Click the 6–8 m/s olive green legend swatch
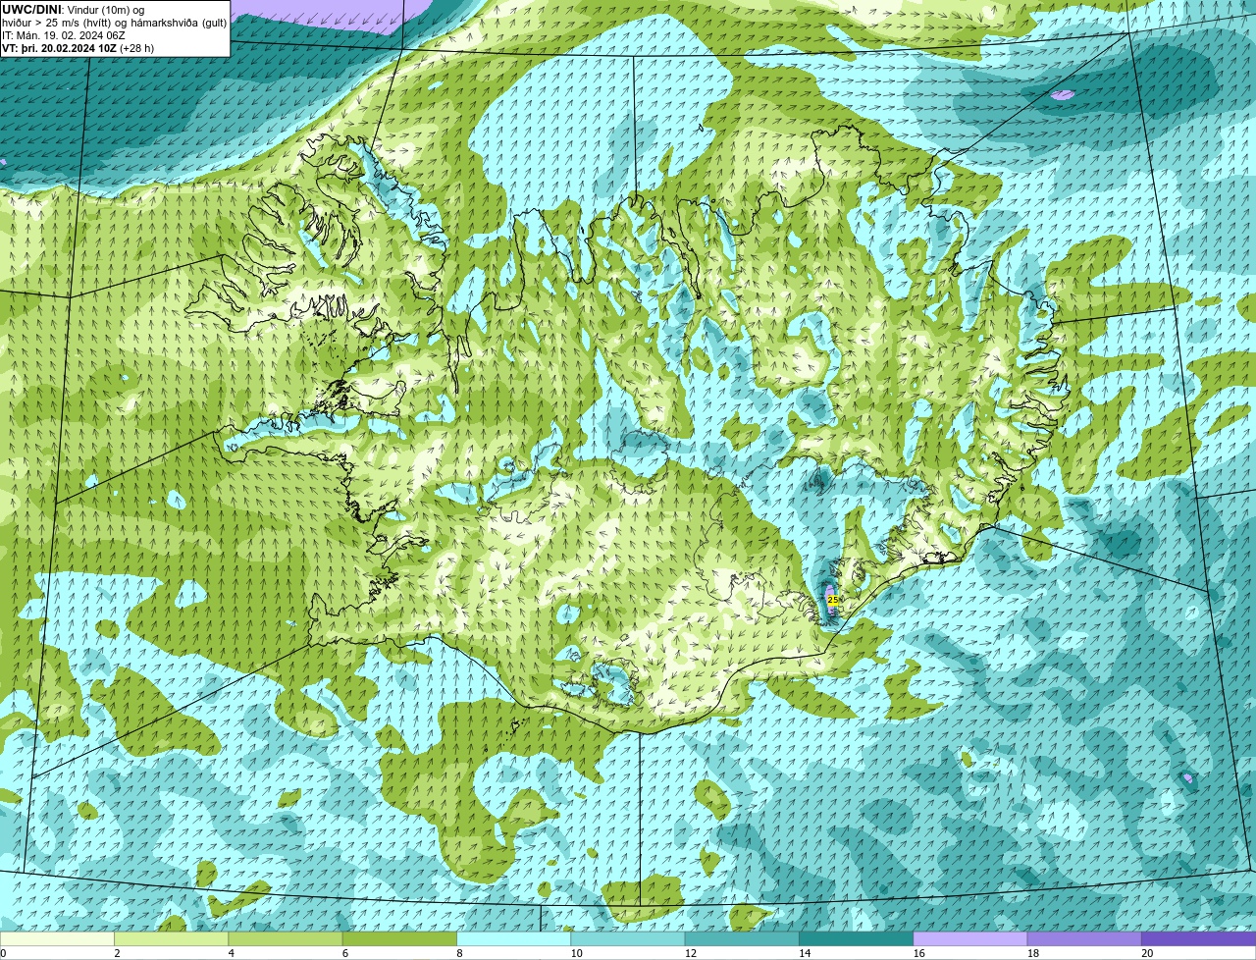The width and height of the screenshot is (1256, 960). click(399, 938)
